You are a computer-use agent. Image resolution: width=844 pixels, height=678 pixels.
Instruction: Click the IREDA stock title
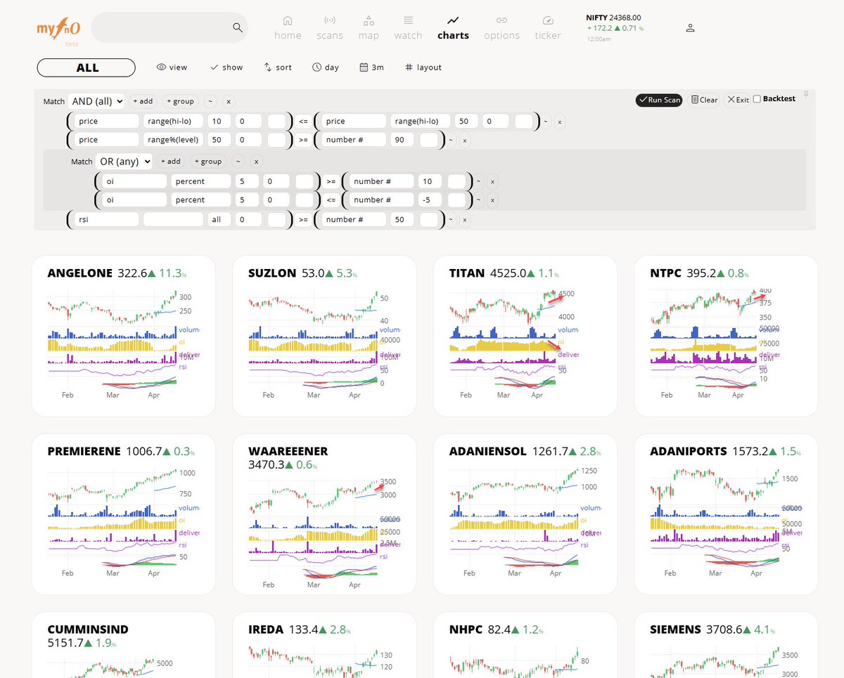click(266, 630)
